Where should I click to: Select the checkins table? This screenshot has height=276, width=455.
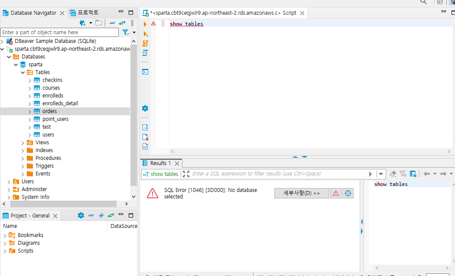pos(52,80)
